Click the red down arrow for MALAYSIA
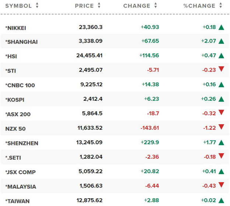The height and width of the screenshot is (206, 230). (221, 185)
